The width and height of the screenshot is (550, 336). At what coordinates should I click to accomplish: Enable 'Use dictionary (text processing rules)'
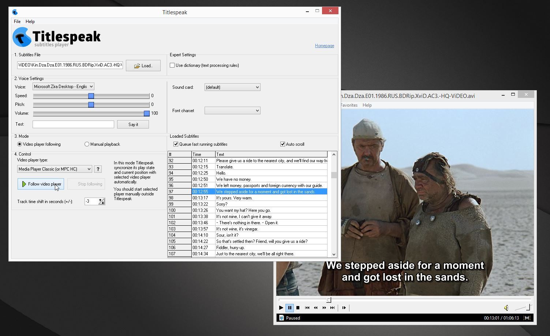point(172,65)
